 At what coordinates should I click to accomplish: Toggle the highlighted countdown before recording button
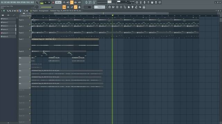click(x=72, y=2)
